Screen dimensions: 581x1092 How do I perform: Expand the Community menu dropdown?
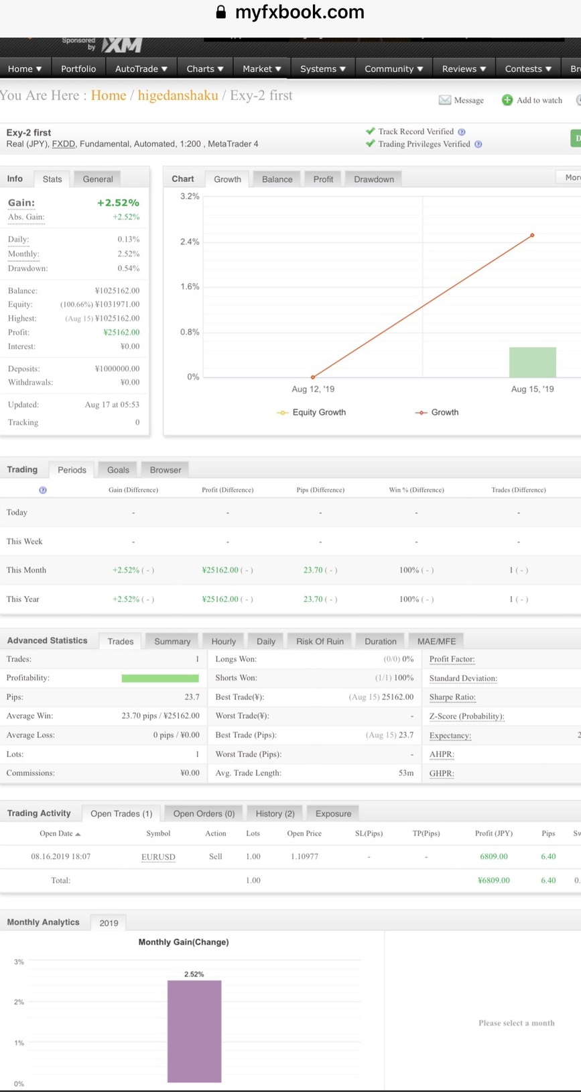(x=393, y=68)
